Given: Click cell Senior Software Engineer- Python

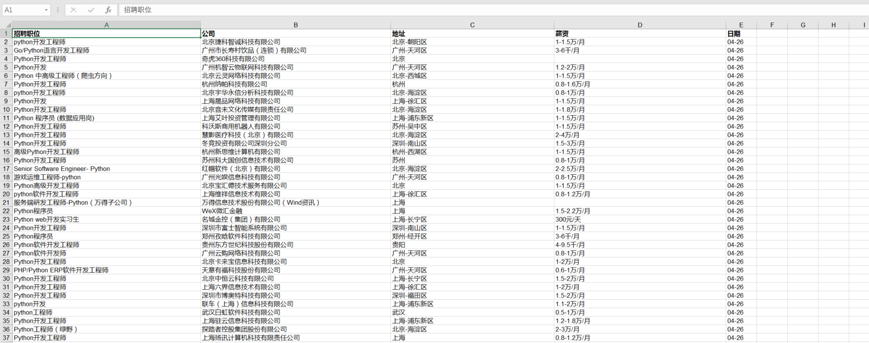Looking at the screenshot, I should click(106, 169).
